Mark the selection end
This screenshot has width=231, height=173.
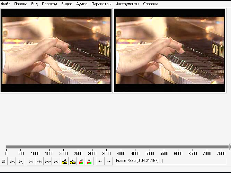[x=109, y=162]
